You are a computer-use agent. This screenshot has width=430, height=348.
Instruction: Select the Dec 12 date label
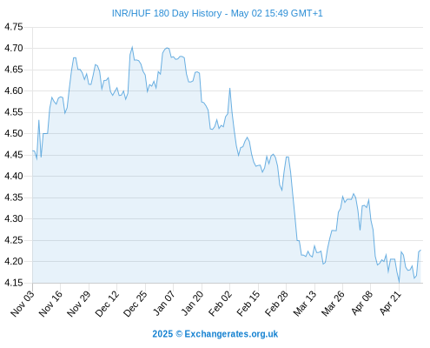pyautogui.click(x=107, y=304)
